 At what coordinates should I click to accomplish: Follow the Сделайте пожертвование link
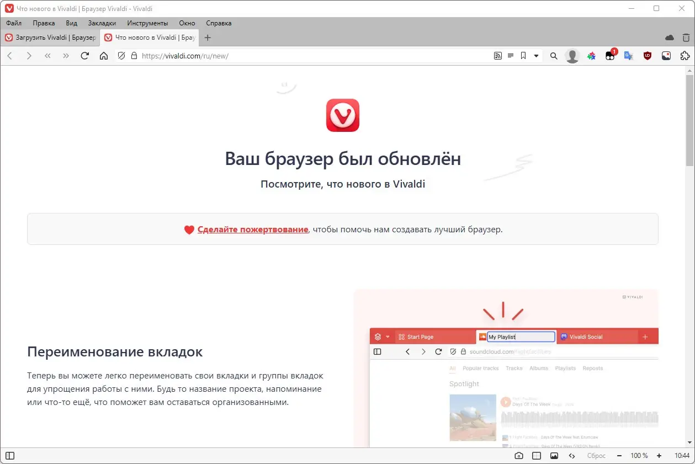(x=253, y=230)
